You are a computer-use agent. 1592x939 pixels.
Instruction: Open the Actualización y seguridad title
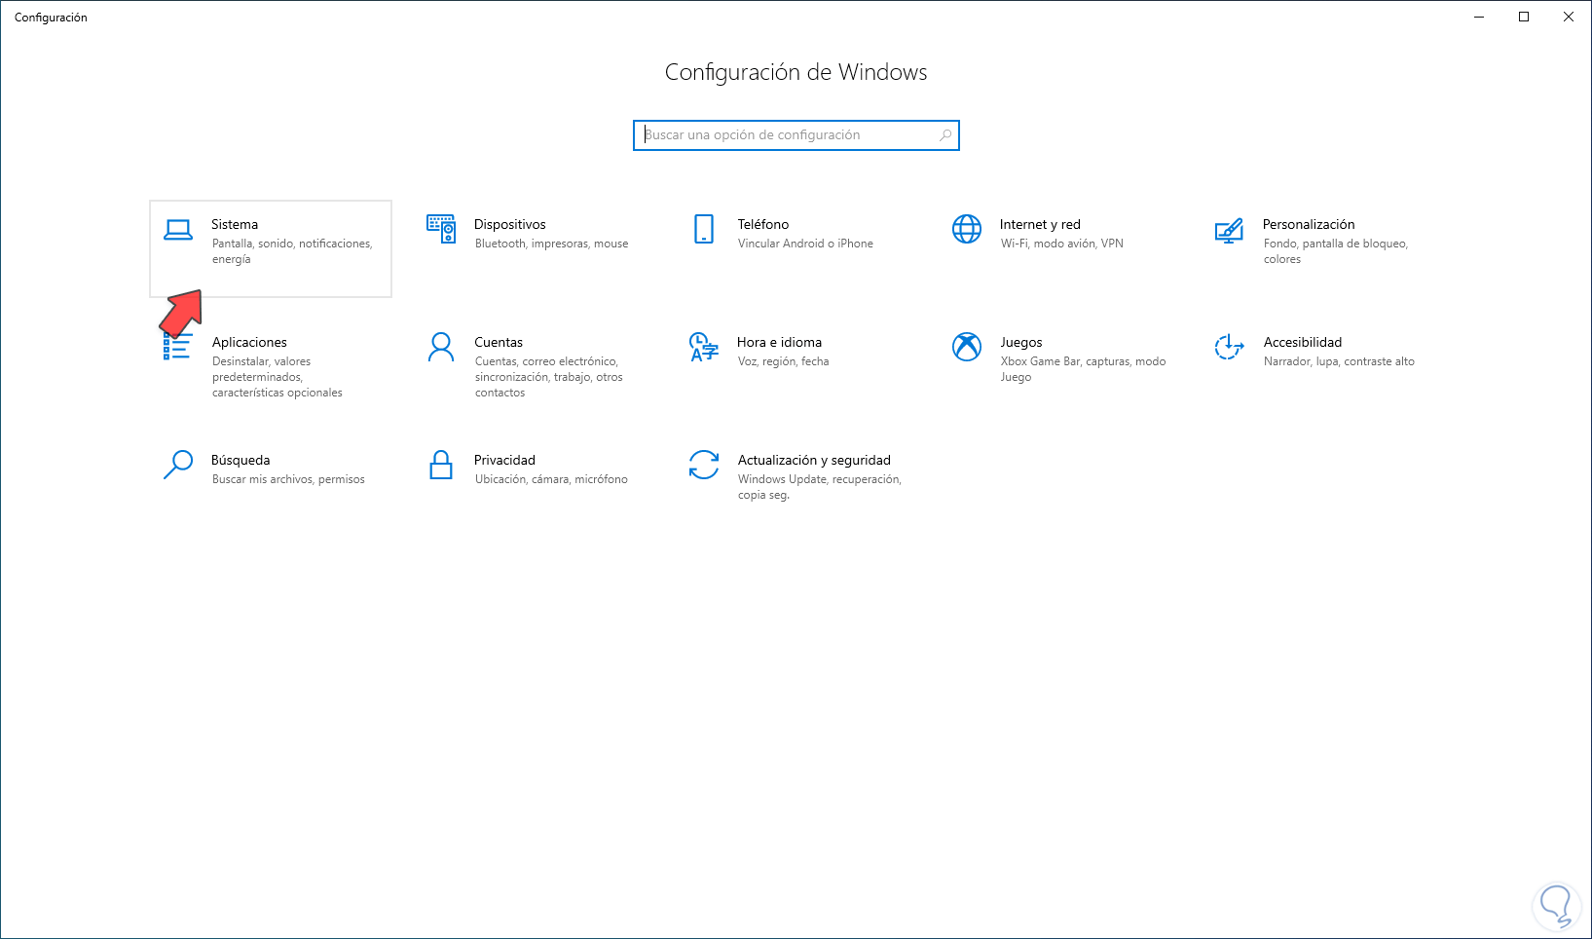(x=814, y=460)
